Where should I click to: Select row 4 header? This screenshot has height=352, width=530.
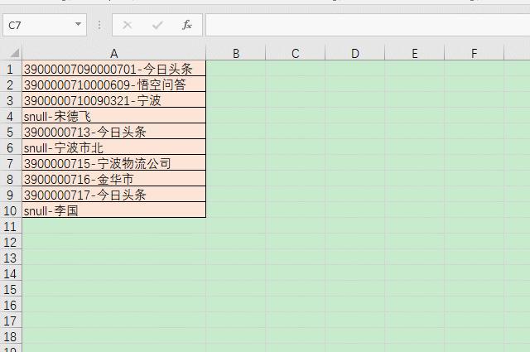[11, 116]
